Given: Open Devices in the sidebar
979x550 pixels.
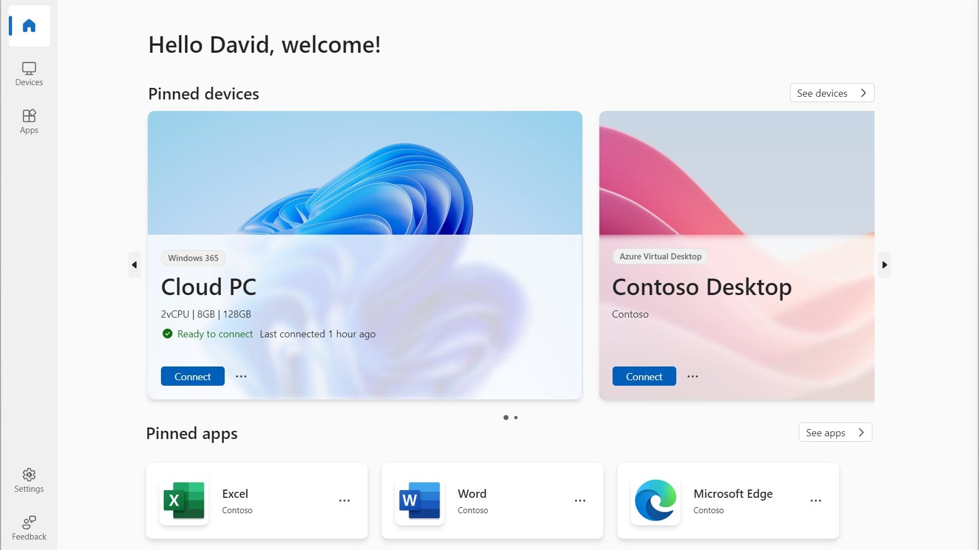Looking at the screenshot, I should click(29, 74).
